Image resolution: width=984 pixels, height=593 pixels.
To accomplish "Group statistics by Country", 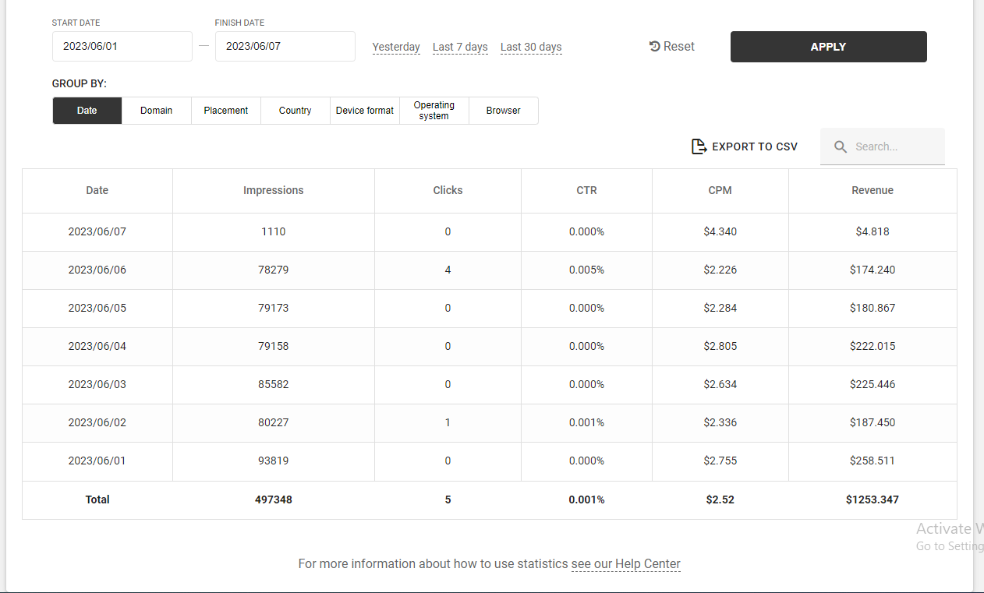I will tap(296, 111).
